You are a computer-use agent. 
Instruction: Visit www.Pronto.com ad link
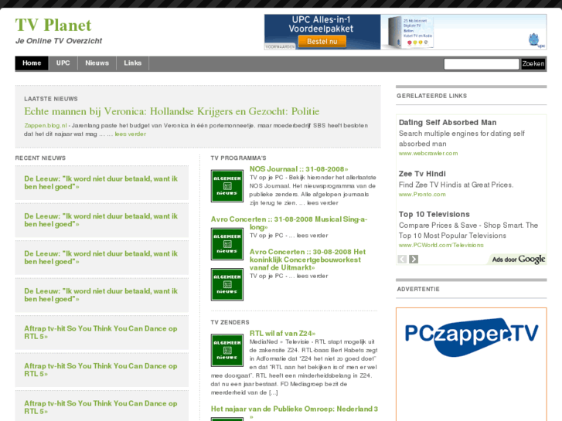coord(422,195)
